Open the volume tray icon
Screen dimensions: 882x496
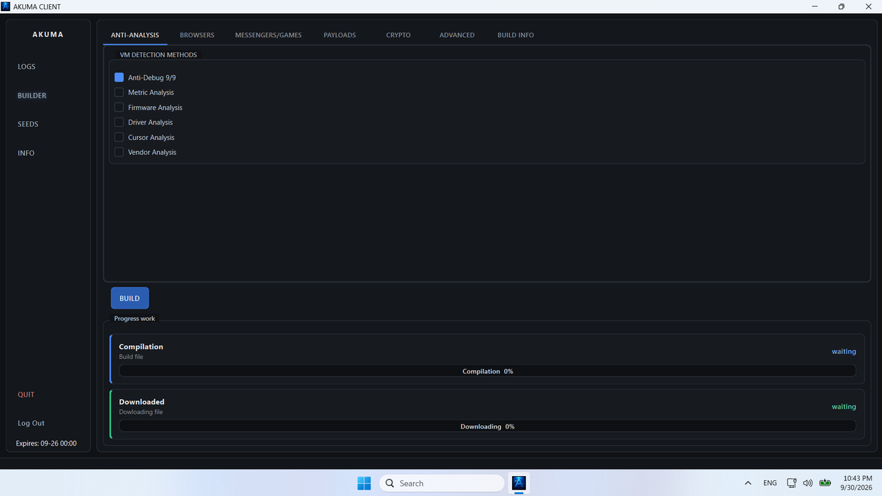tap(808, 483)
